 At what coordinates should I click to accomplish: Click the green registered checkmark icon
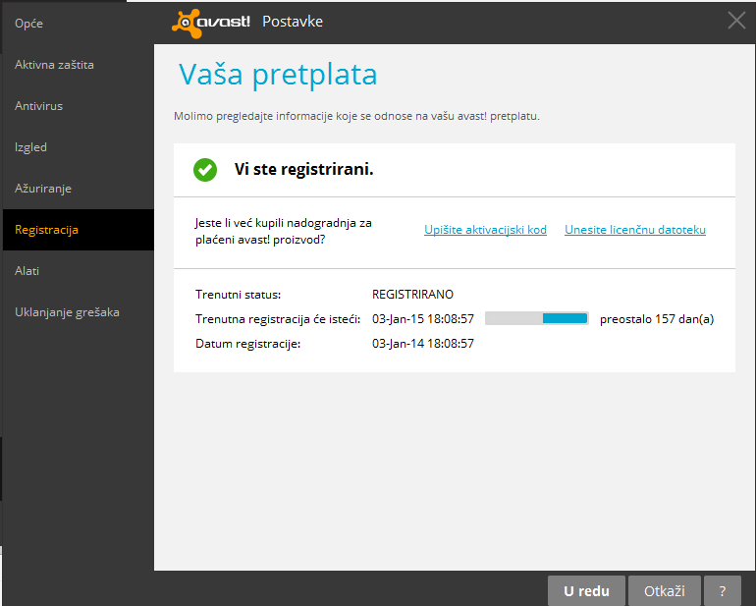point(205,170)
